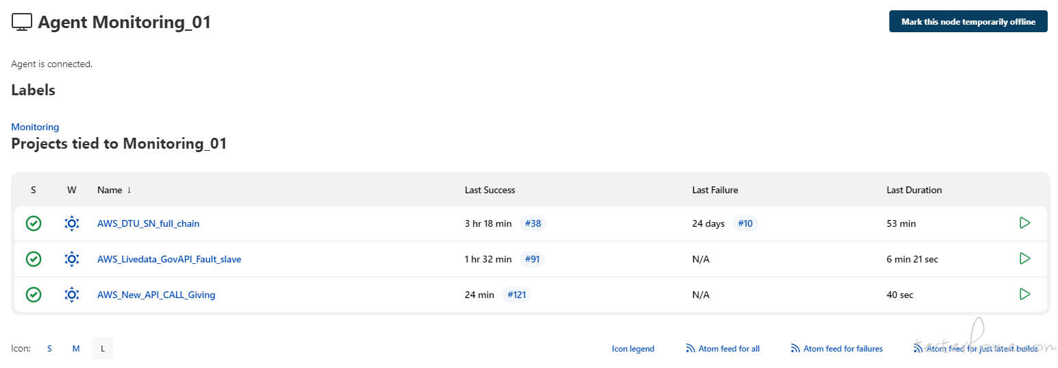The image size is (1058, 368).
Task: Open Atom feed for failures
Action: 842,348
